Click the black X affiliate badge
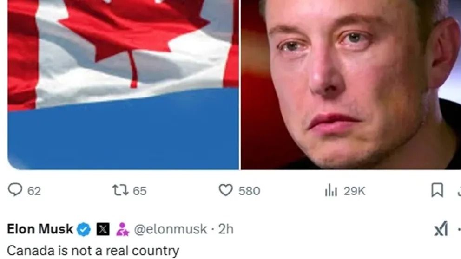This screenshot has width=461, height=259. (103, 229)
